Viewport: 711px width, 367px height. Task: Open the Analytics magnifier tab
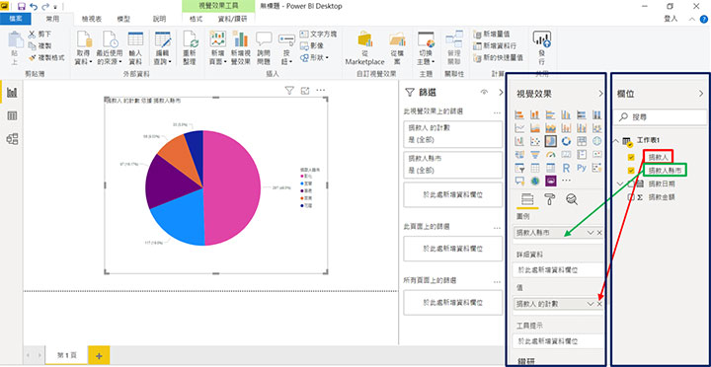(572, 199)
